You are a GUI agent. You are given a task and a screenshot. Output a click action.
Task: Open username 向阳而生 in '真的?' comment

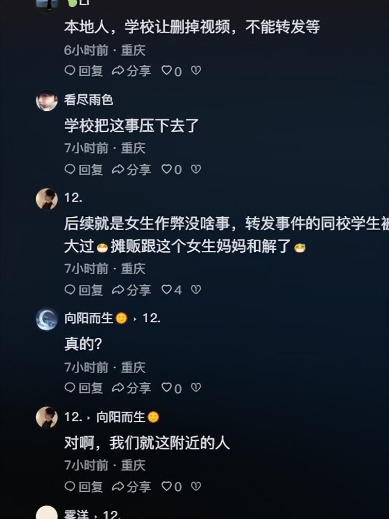(x=89, y=318)
